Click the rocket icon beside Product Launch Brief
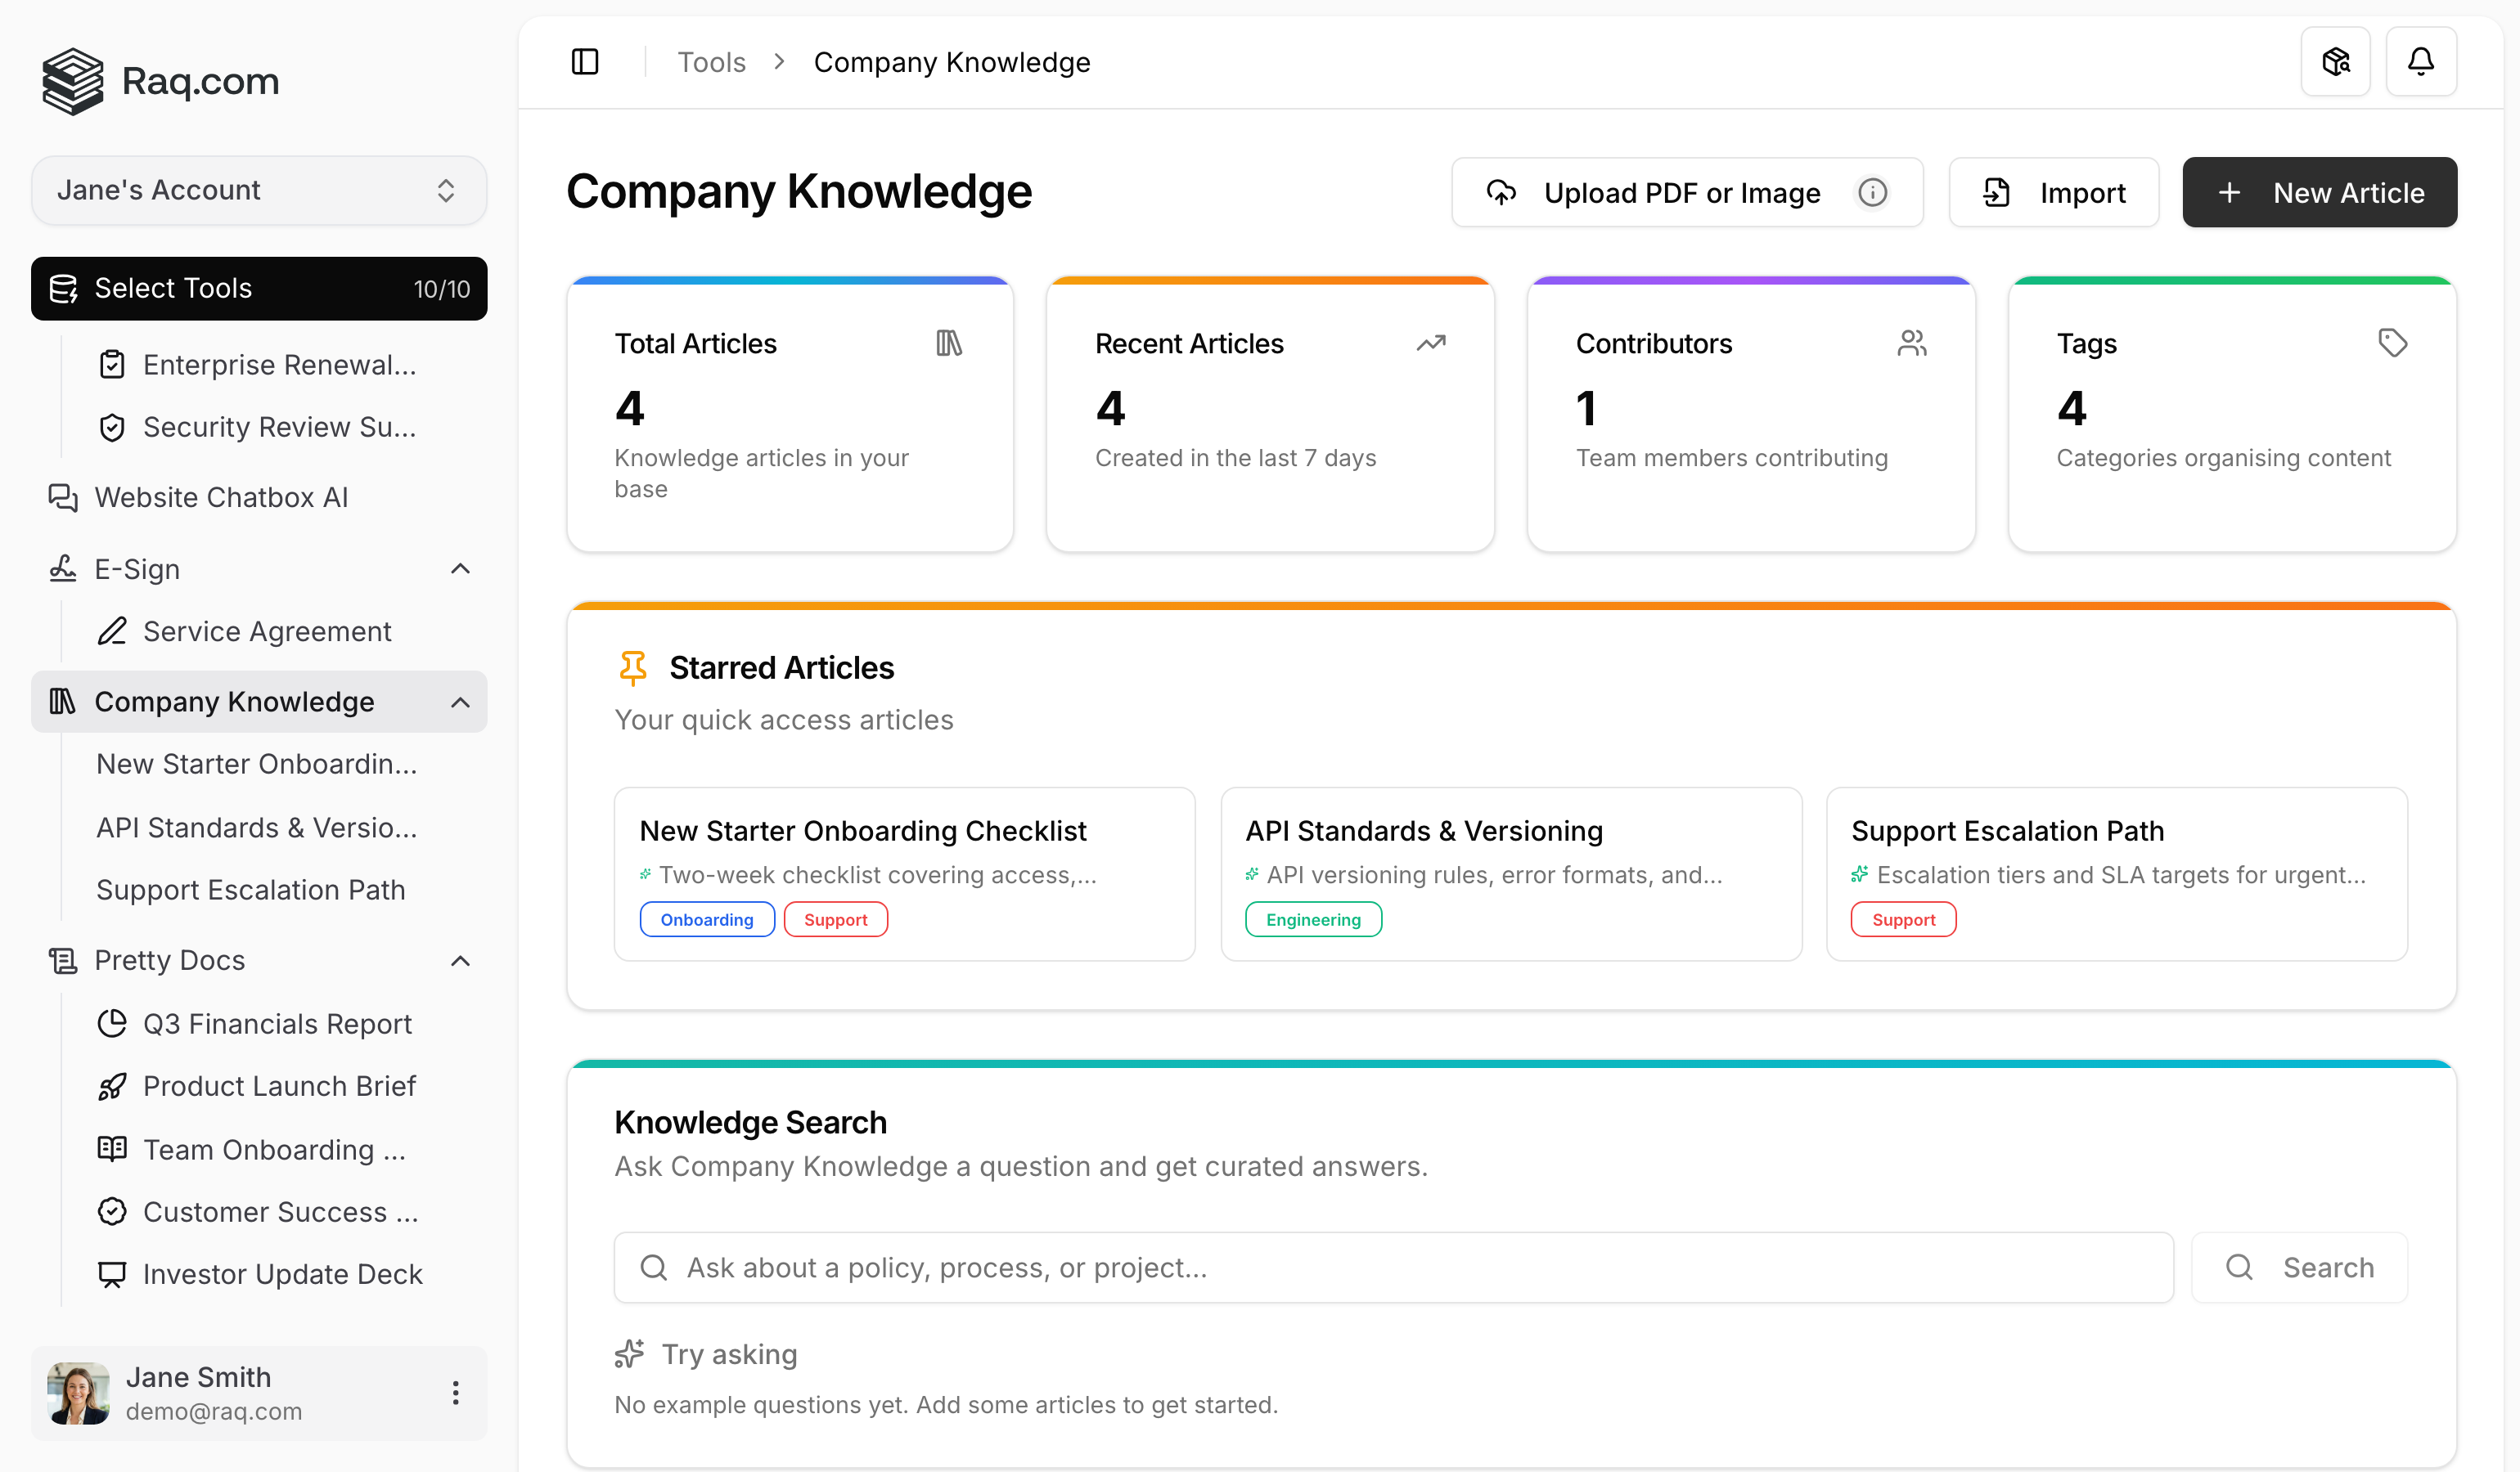 (x=112, y=1086)
